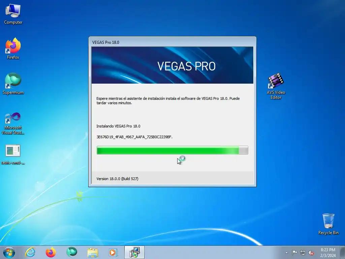Image resolution: width=345 pixels, height=259 pixels.
Task: Select the tetris-cmd desktop file
Action: click(13, 154)
